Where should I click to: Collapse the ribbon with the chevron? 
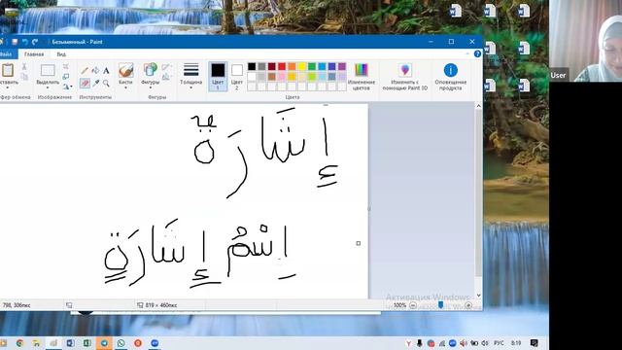(467, 53)
